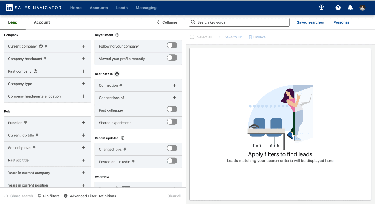Open the Buyer intent info icon

tap(117, 35)
